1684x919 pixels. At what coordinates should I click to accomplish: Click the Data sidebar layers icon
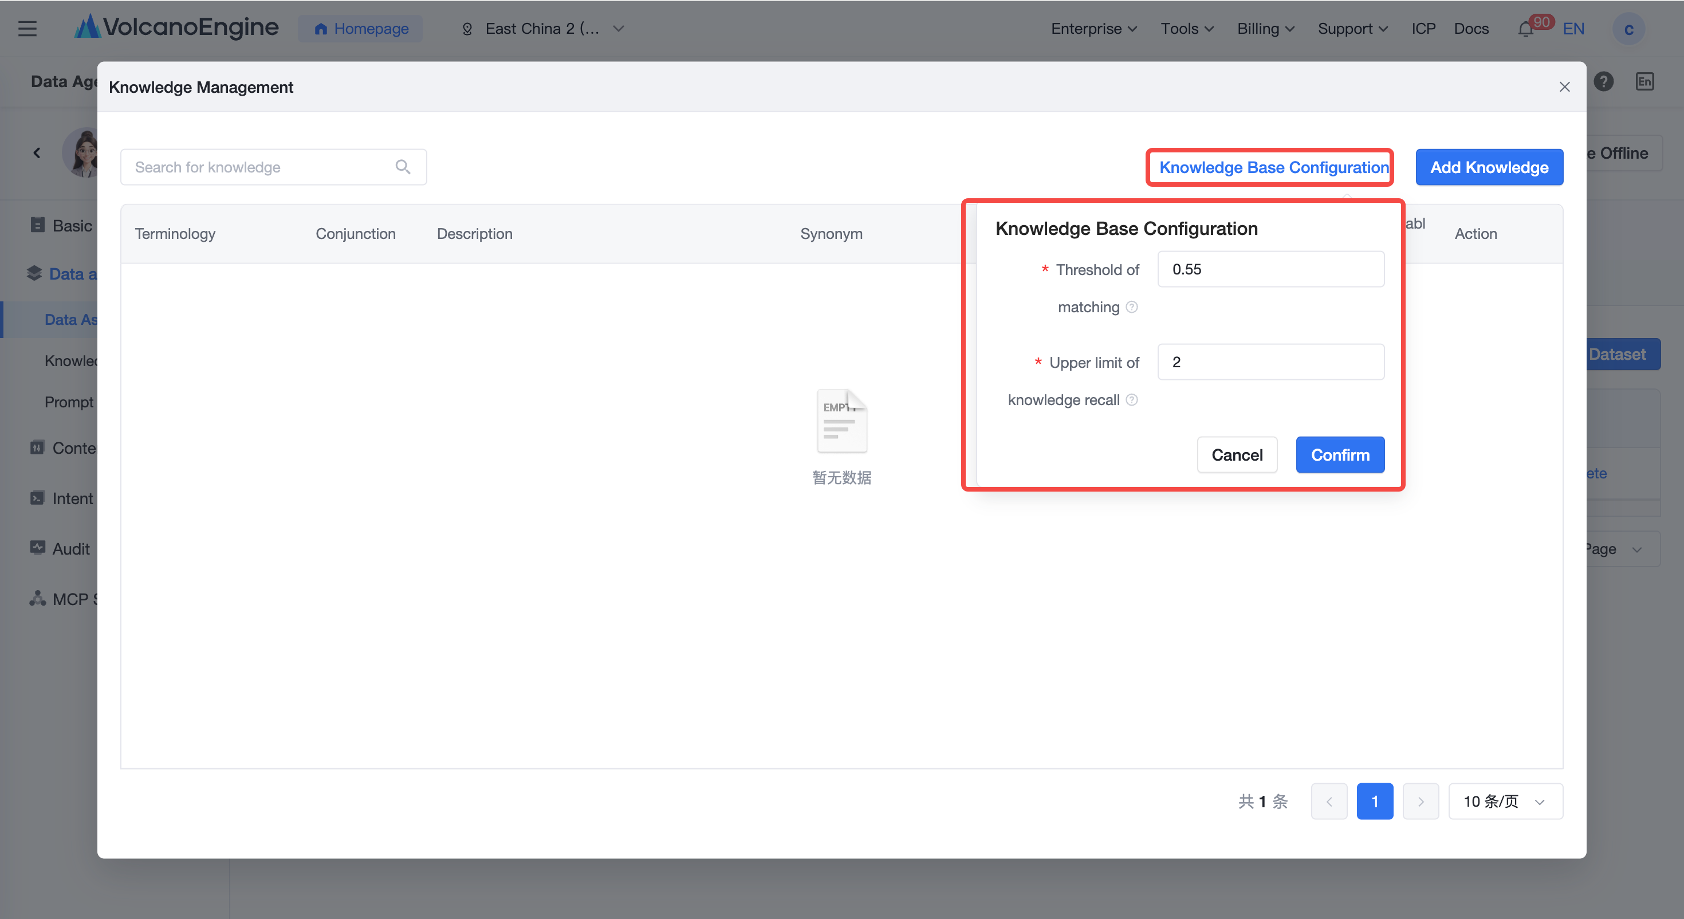pos(34,273)
